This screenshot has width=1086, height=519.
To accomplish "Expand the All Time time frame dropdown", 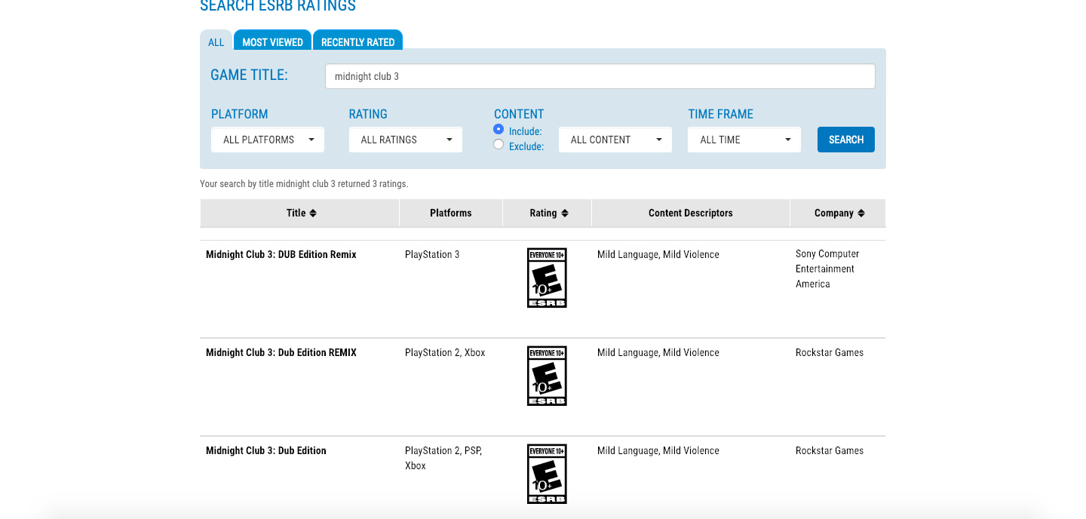I will 744,140.
